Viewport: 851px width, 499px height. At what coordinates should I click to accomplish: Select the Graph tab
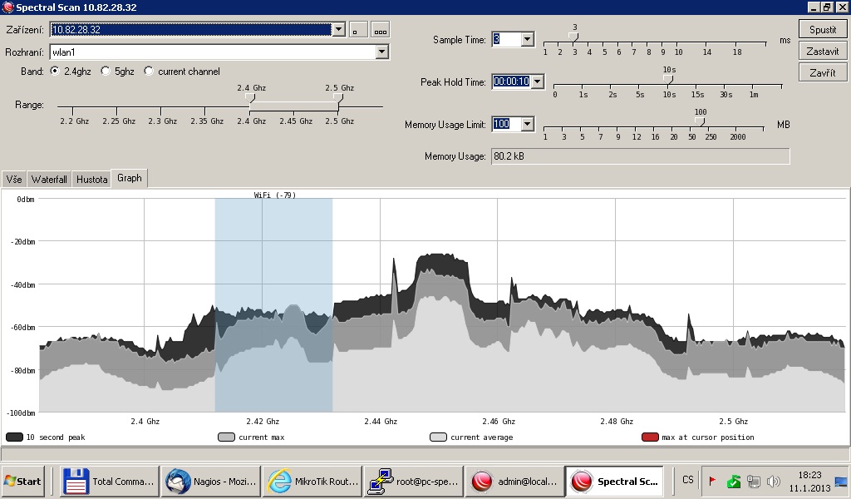129,178
